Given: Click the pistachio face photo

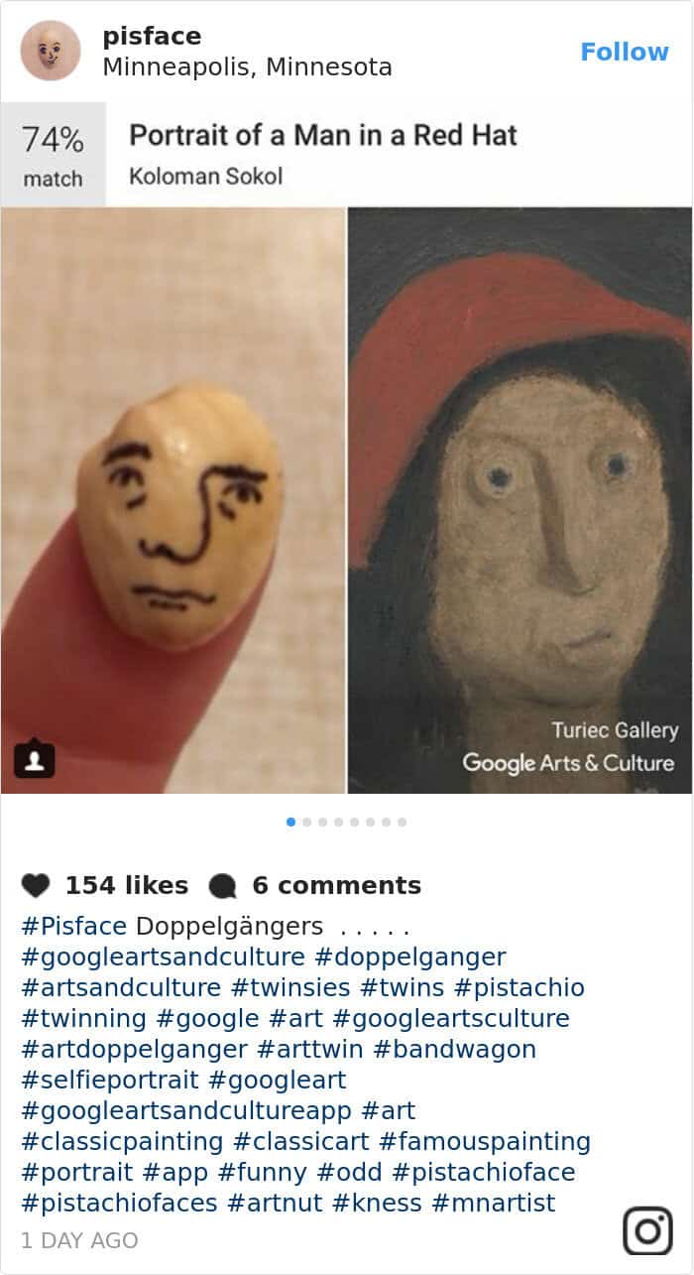Looking at the screenshot, I should point(173,501).
